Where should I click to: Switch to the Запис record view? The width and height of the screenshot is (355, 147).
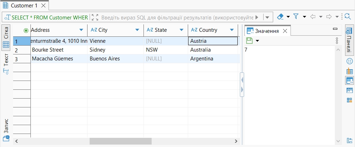click(6, 130)
